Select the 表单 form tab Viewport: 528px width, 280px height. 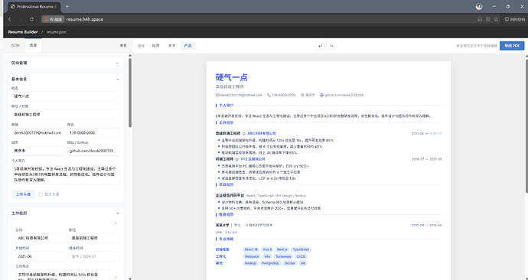pyautogui.click(x=33, y=45)
